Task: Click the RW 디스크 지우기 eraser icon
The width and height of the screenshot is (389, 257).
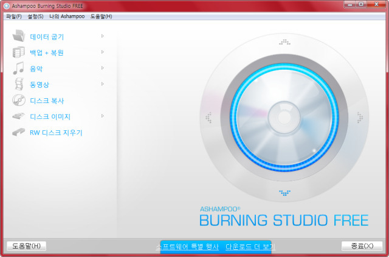Action: tap(19, 132)
